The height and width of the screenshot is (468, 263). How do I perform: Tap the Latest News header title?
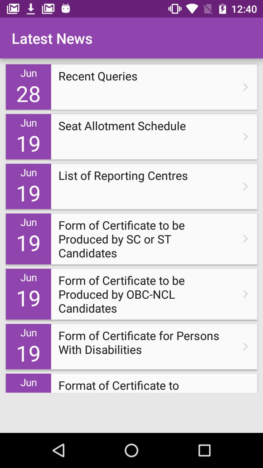52,39
